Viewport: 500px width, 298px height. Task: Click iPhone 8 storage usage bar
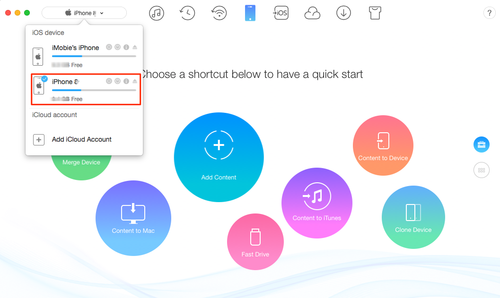tap(94, 90)
